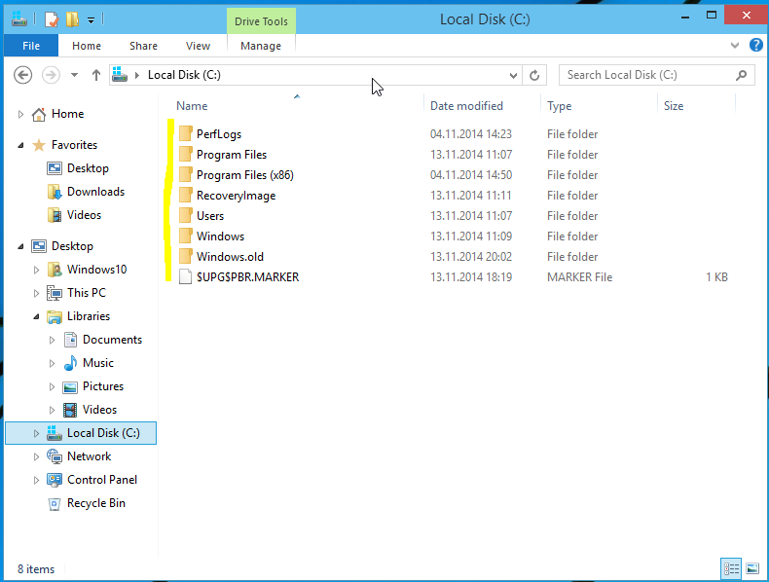Select the $UPG$PBR.MARKER file
Image resolution: width=769 pixels, height=582 pixels.
(247, 277)
